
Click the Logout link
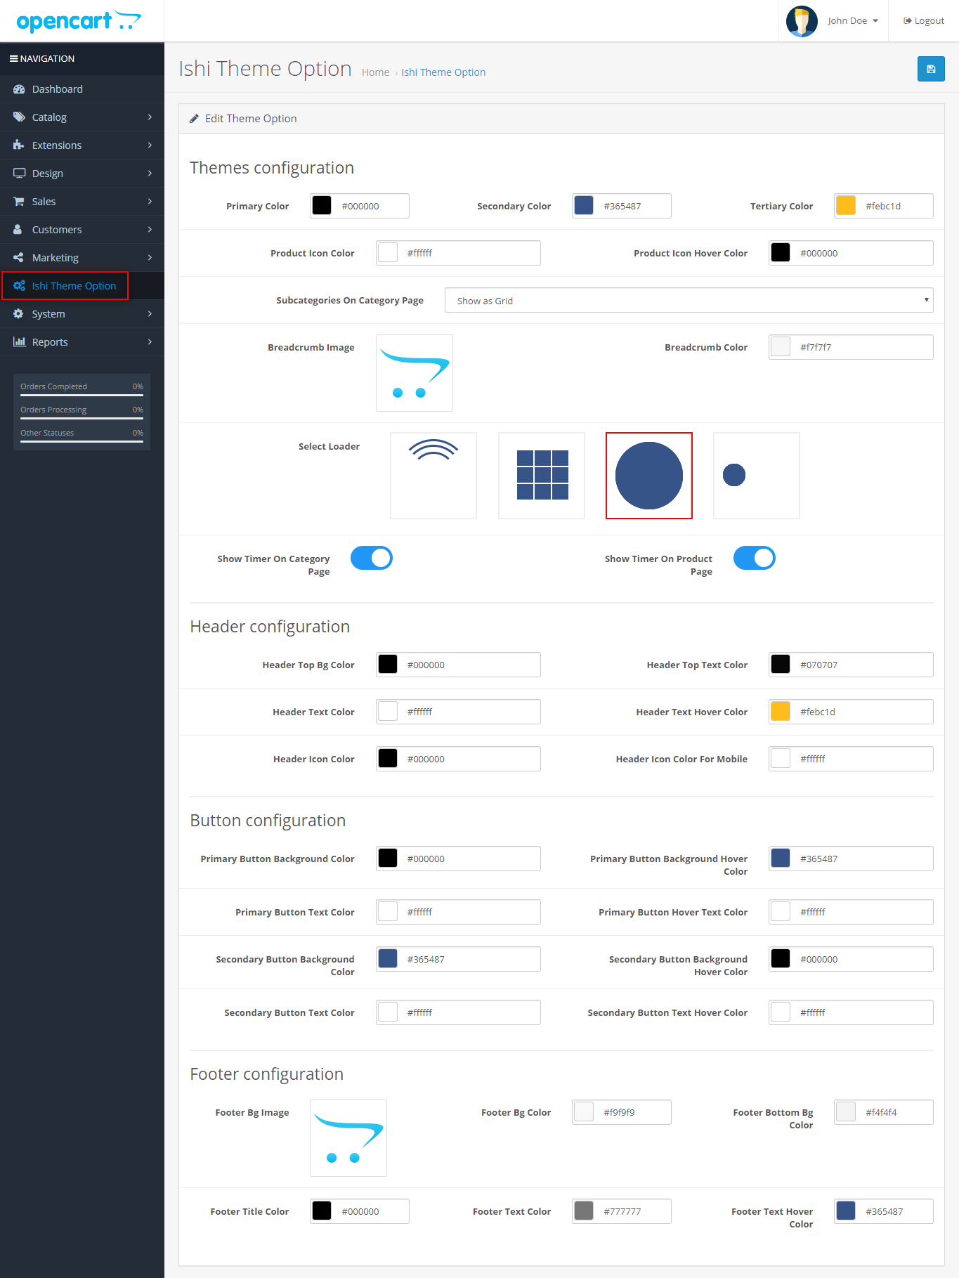(x=924, y=21)
